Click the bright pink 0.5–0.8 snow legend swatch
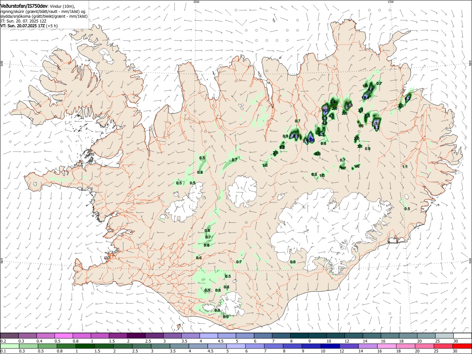The height and width of the screenshot is (354, 472). (64, 336)
